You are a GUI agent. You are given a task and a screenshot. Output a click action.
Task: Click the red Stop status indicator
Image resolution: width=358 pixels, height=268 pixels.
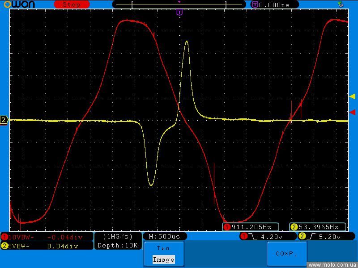click(72, 4)
